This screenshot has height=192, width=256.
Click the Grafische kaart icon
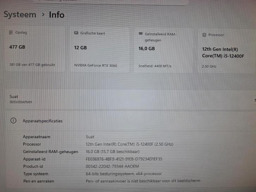pyautogui.click(x=76, y=33)
